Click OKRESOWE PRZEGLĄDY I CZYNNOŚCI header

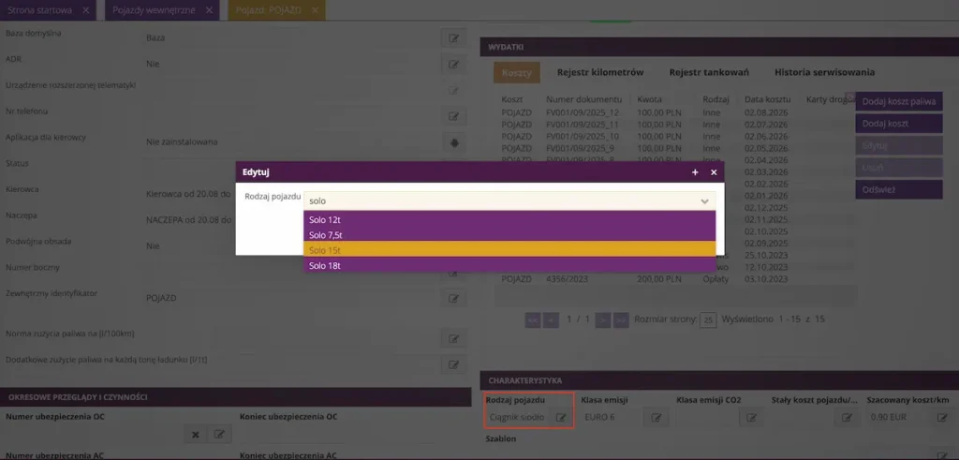235,397
